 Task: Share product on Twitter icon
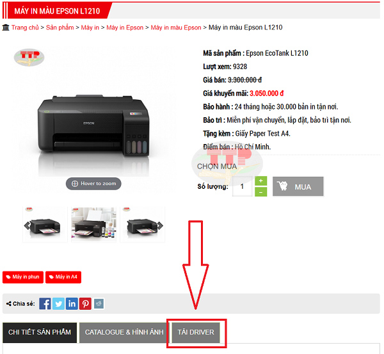58,304
